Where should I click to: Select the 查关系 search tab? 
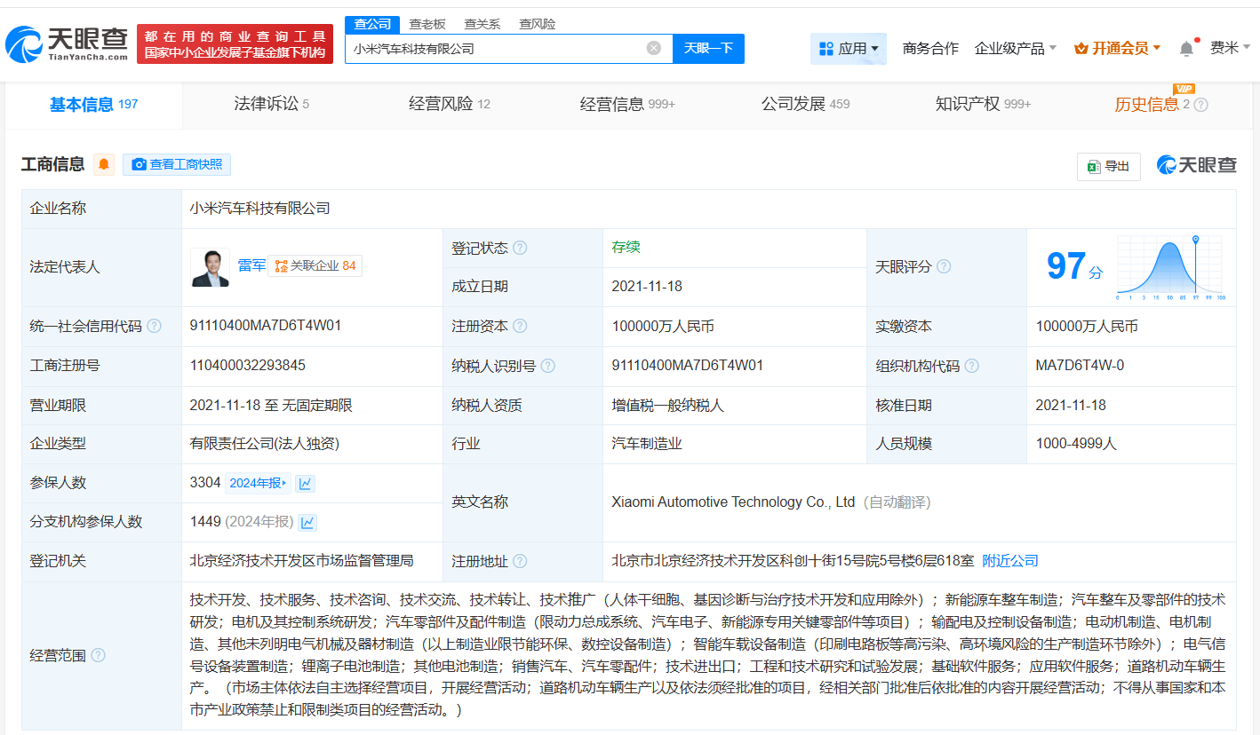482,24
